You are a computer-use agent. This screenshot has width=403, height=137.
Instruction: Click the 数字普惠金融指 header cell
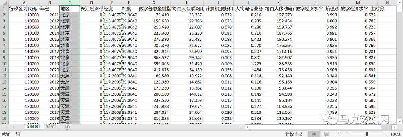point(154,9)
